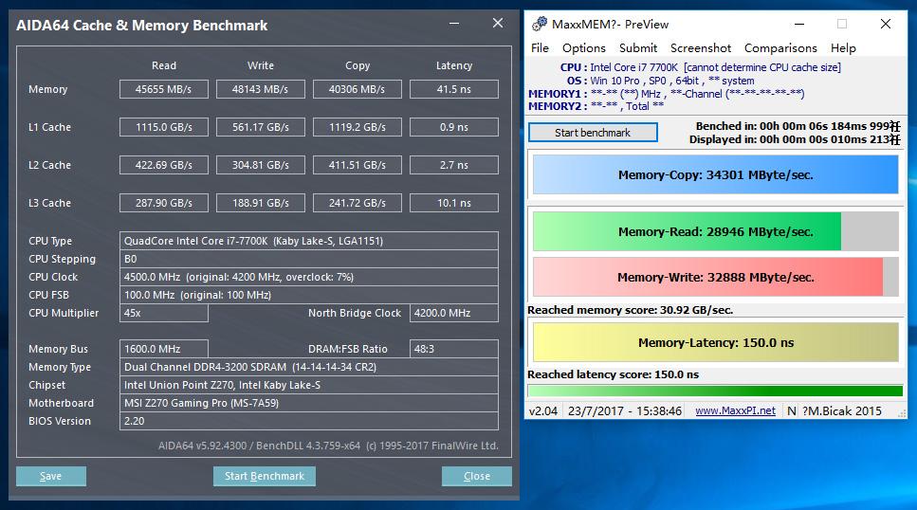Viewport: 917px width, 510px height.
Task: Select L1 Cache Copy 1119.2 GB/s
Action: coord(358,127)
